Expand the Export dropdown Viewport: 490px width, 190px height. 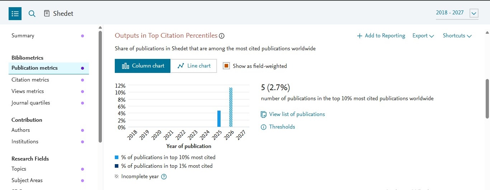click(423, 36)
